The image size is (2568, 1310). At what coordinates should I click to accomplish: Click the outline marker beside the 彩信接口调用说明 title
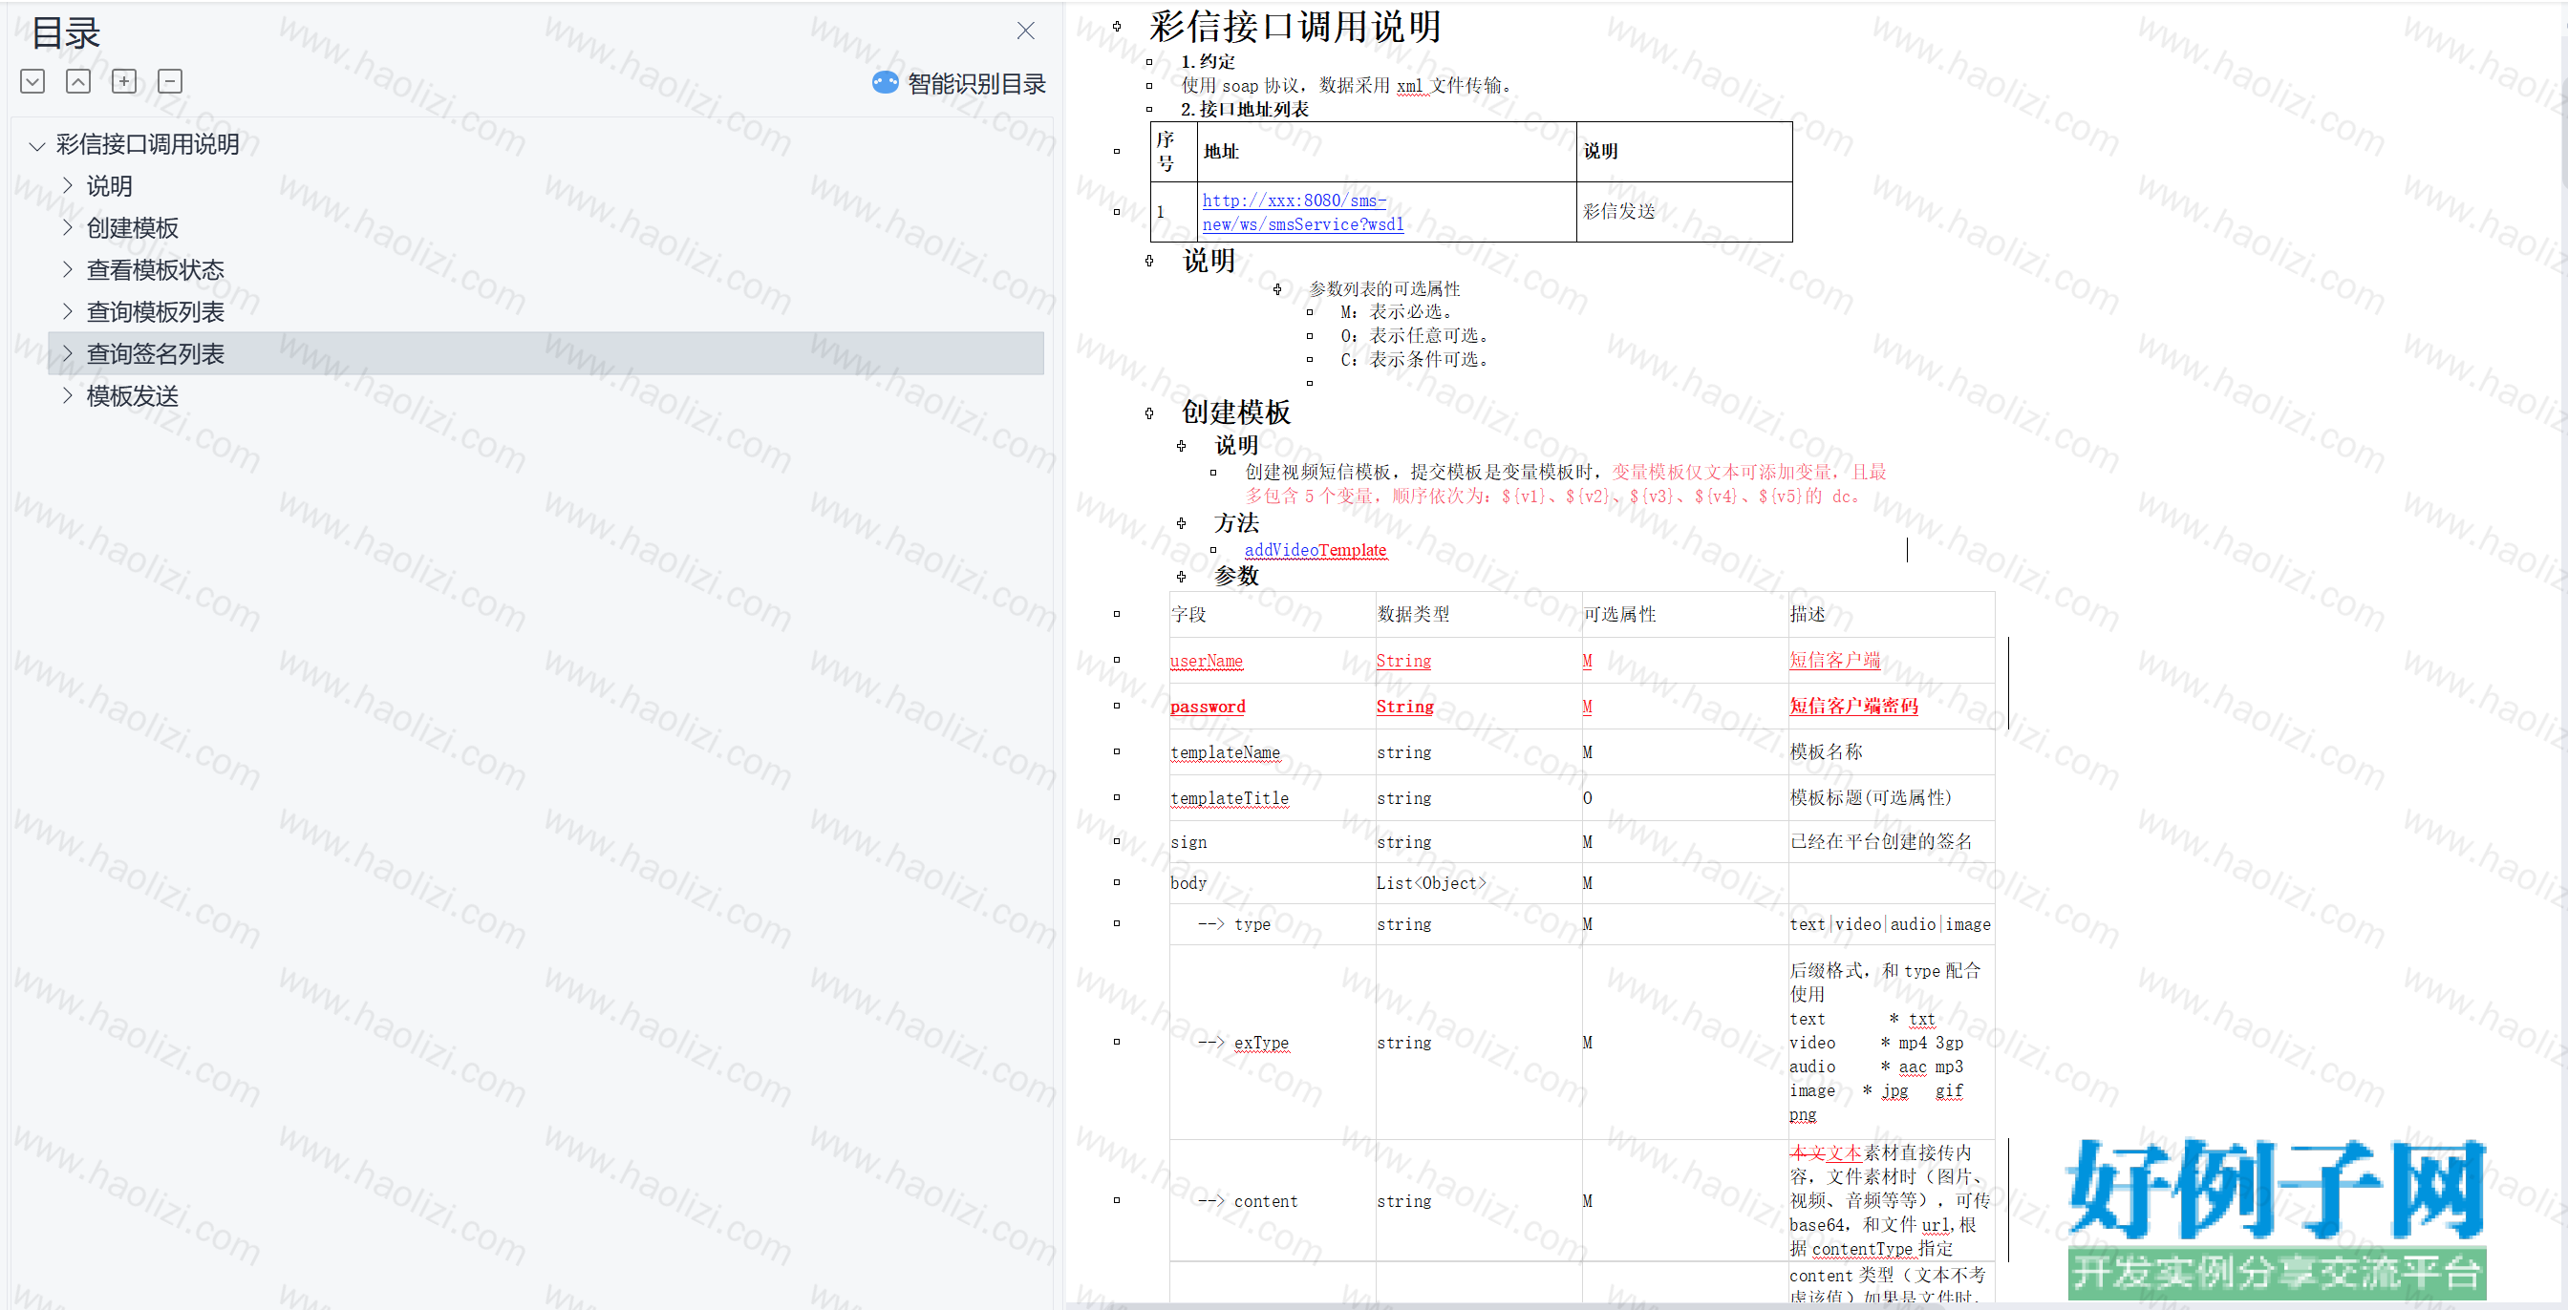pyautogui.click(x=1117, y=27)
